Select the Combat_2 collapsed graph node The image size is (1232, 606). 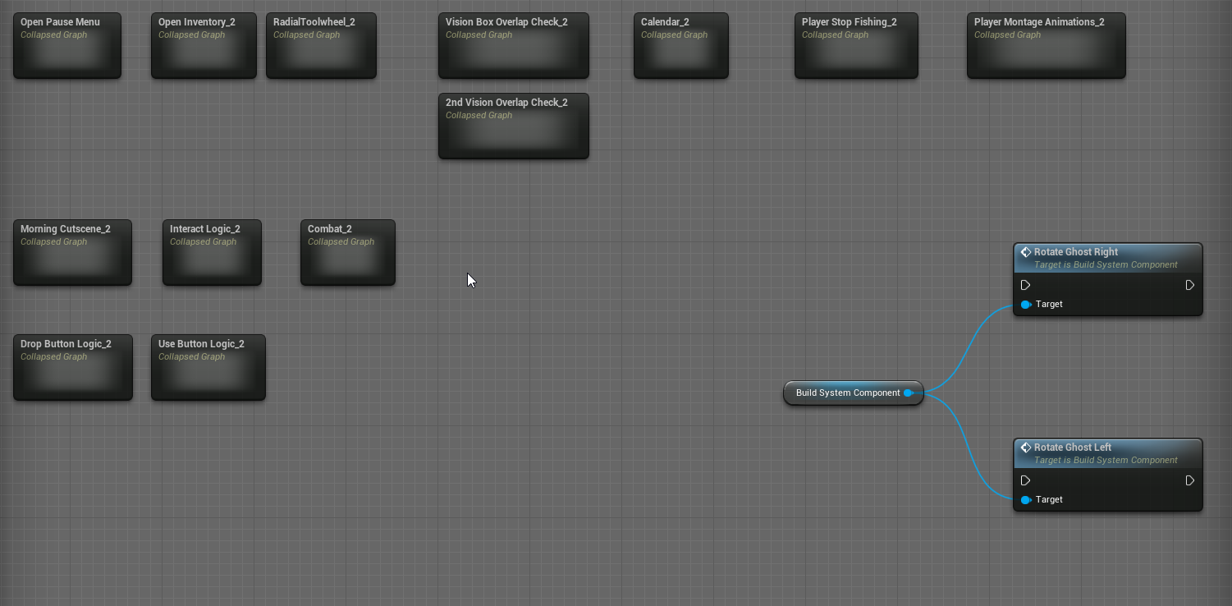point(347,253)
